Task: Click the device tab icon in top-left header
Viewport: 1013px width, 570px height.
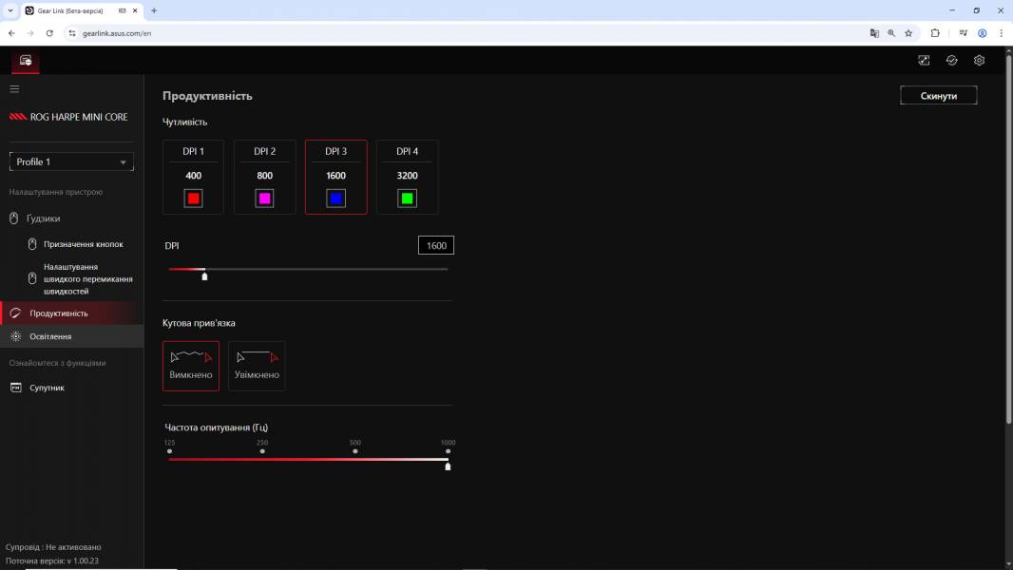Action: [26, 60]
